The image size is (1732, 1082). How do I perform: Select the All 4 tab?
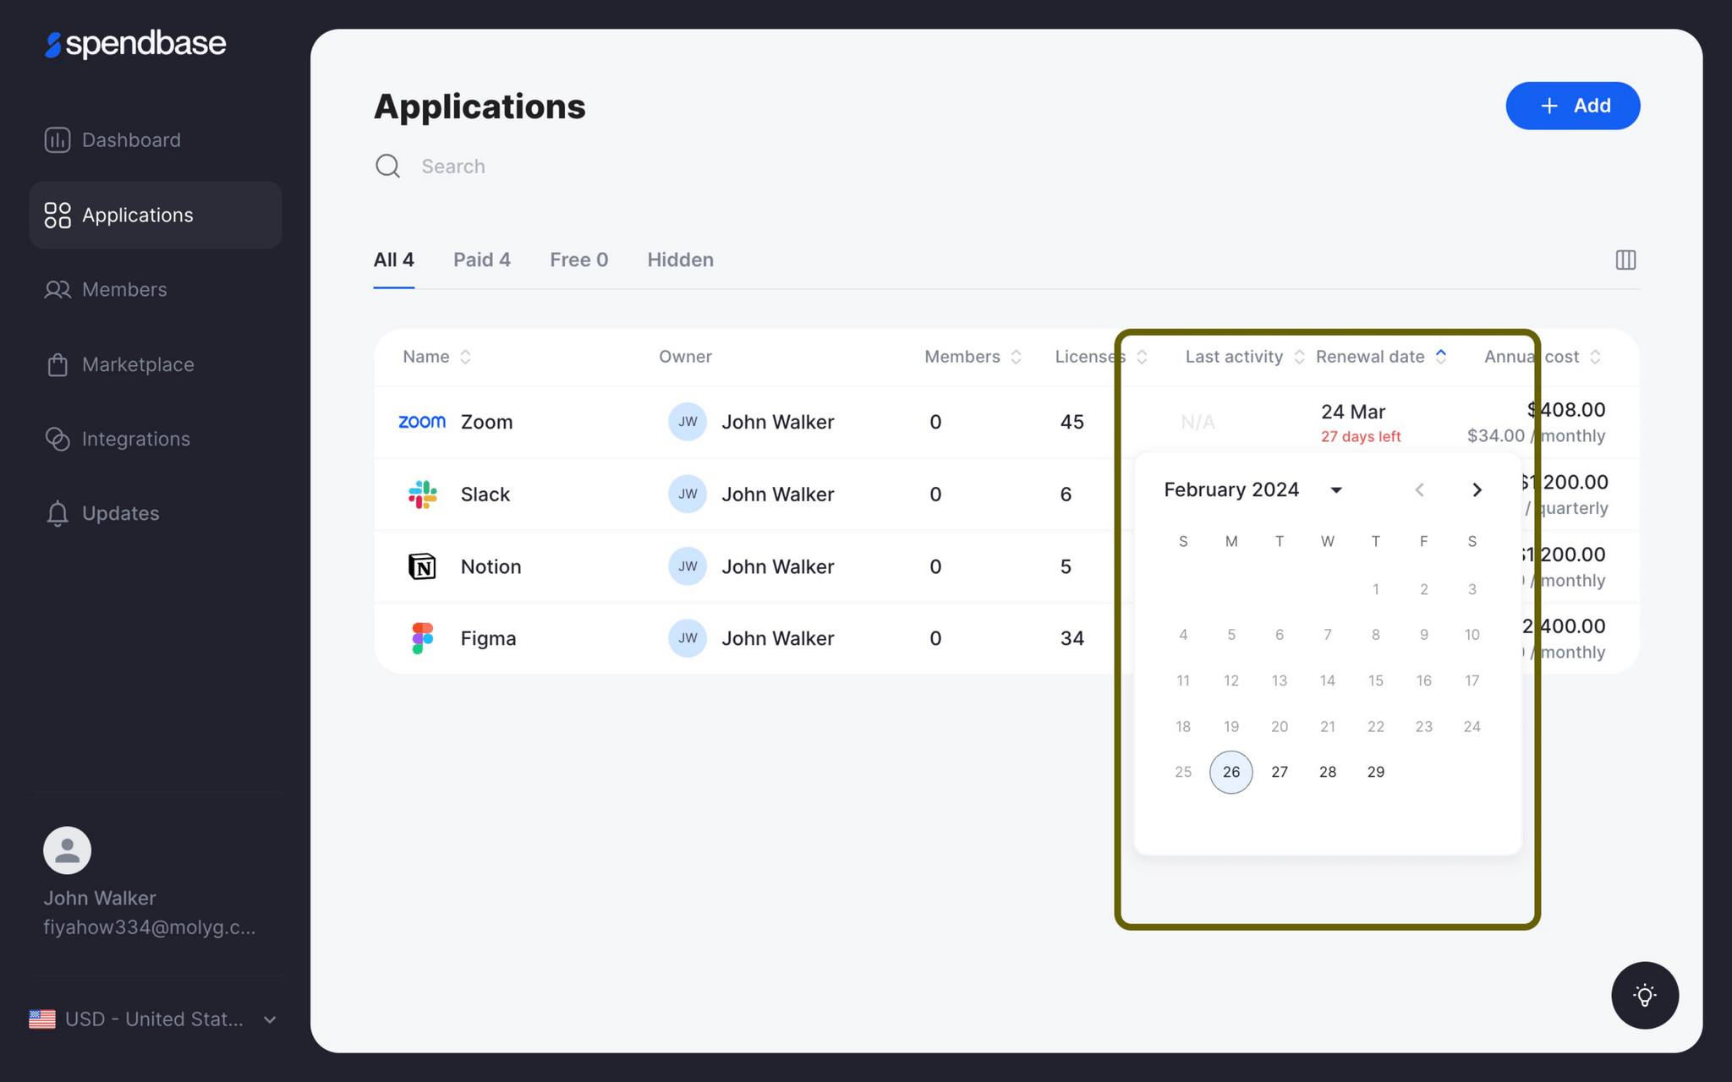coord(394,260)
